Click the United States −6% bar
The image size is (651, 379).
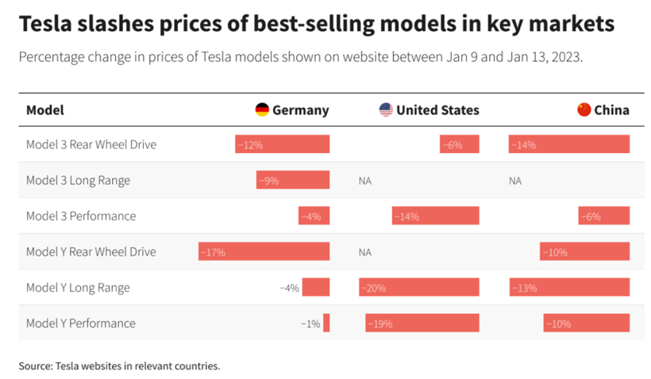click(460, 144)
